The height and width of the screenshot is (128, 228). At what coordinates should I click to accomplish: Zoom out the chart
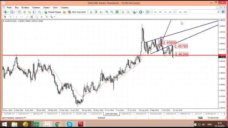[112, 12]
